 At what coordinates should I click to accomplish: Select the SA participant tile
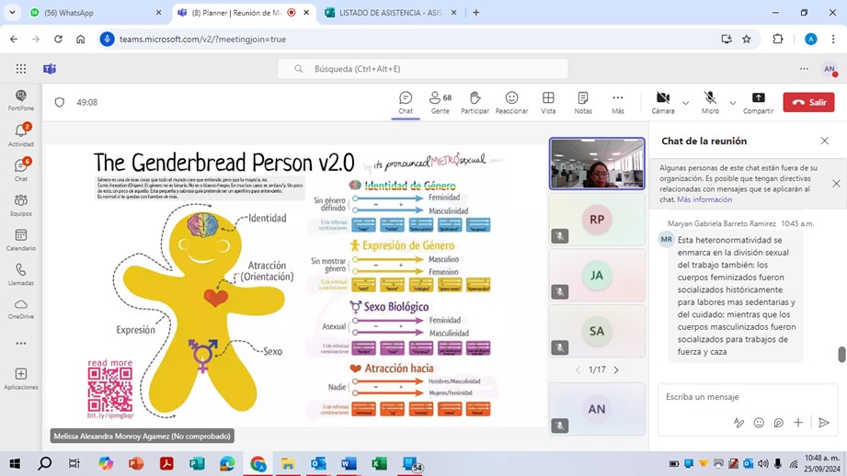click(x=597, y=331)
